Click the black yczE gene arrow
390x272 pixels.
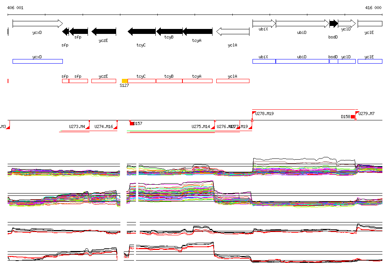click(104, 32)
